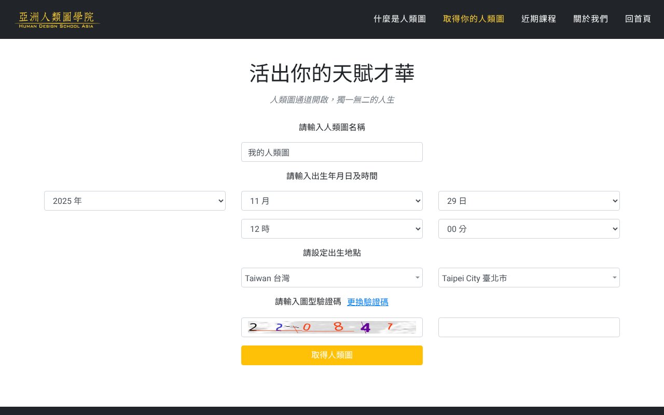Select the 取得你的人類圖 menu item
This screenshot has width=664, height=415.
(474, 19)
